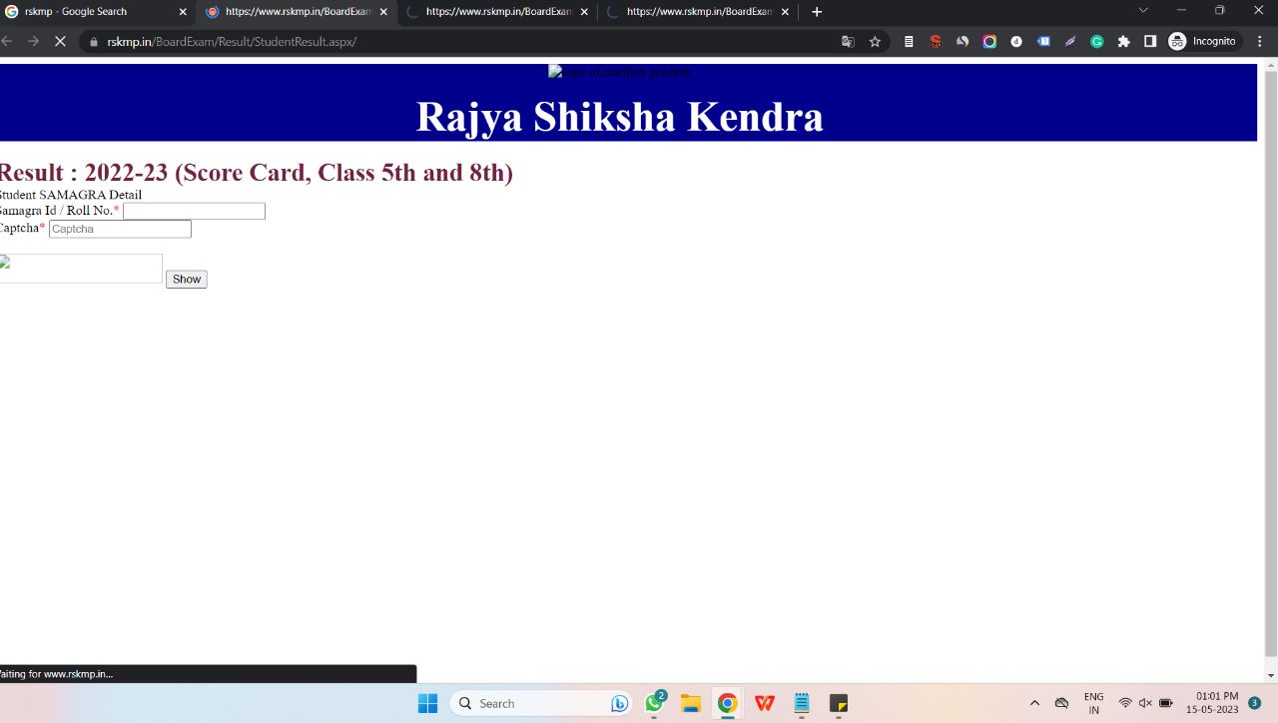1278x723 pixels.
Task: Toggle the Wi-Fi network icon
Action: [x=1124, y=703]
